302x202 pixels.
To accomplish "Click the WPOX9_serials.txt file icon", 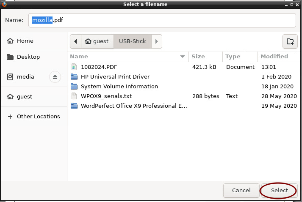I will click(74, 96).
